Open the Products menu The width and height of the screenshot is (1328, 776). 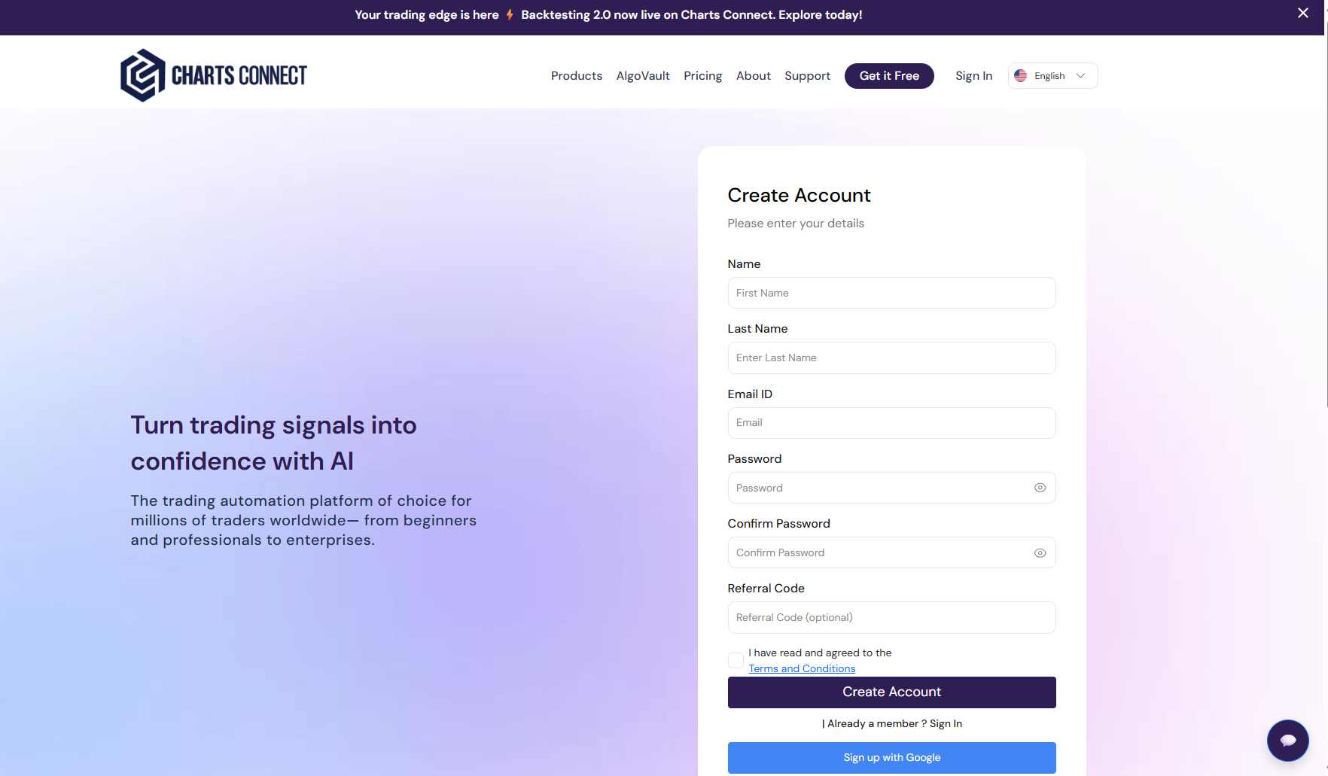tap(576, 76)
